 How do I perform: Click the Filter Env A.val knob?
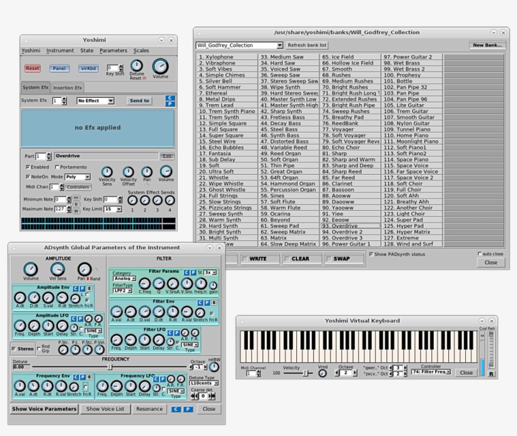(x=117, y=312)
